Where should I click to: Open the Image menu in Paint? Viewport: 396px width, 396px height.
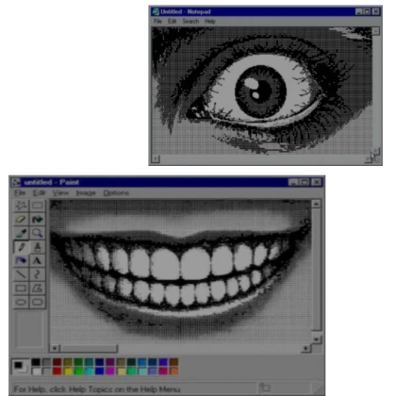(86, 192)
